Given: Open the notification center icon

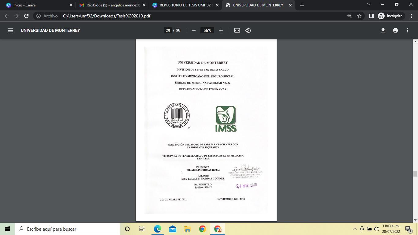Looking at the screenshot, I should click(x=408, y=229).
